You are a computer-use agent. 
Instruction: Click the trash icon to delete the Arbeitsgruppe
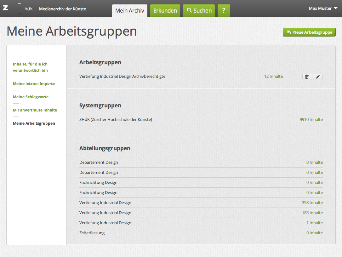(307, 77)
